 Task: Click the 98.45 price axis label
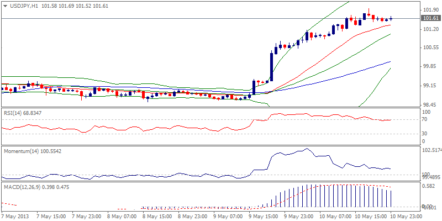pos(429,104)
